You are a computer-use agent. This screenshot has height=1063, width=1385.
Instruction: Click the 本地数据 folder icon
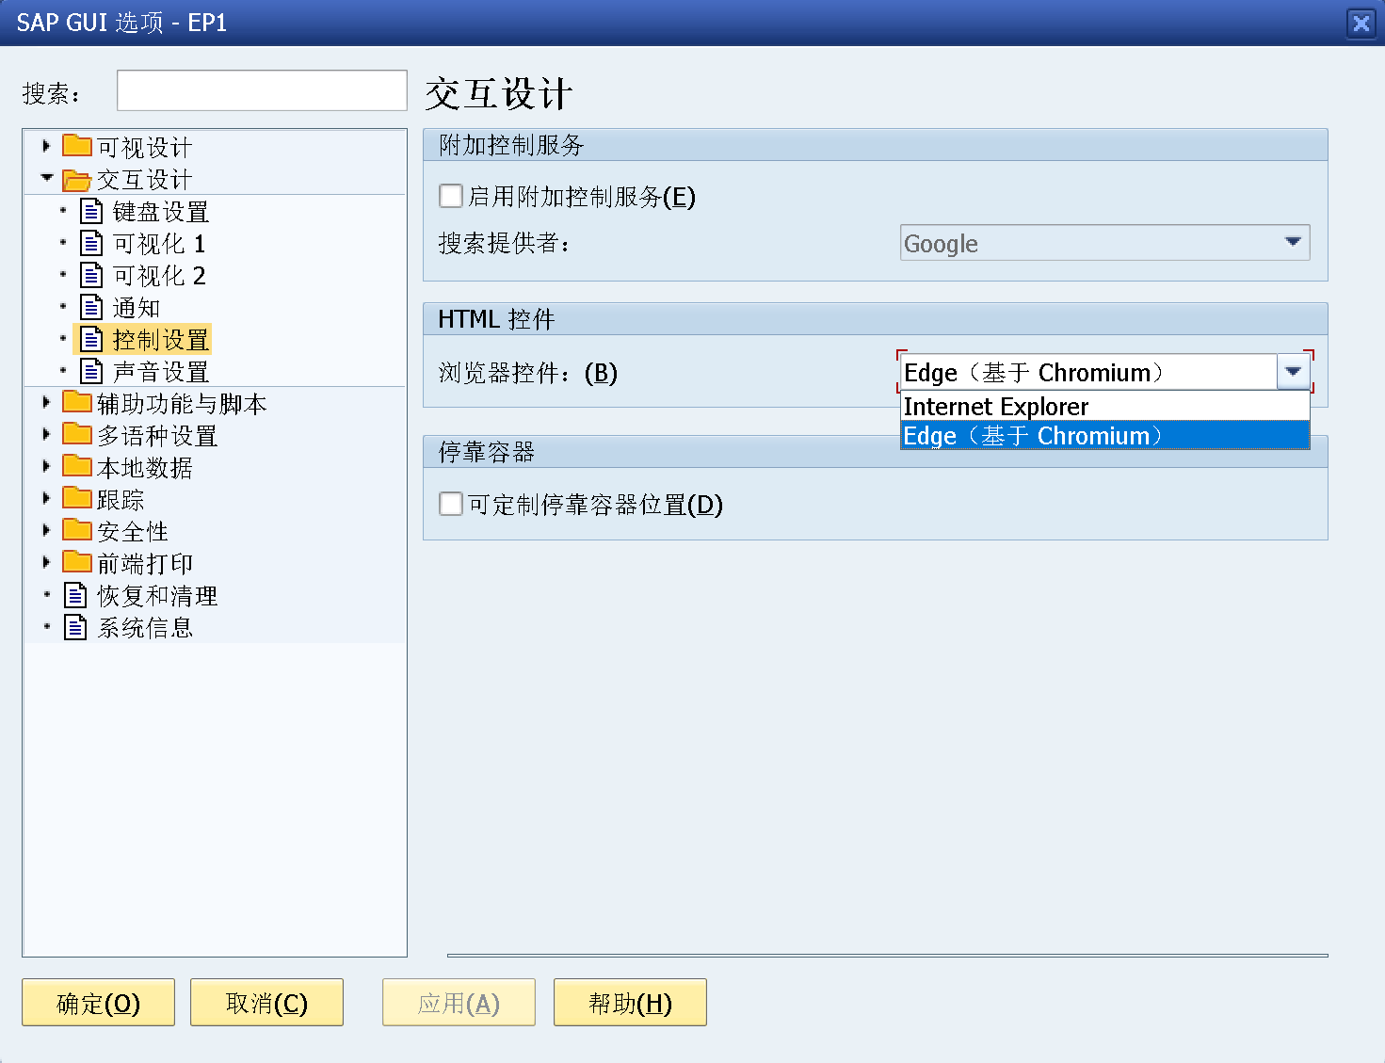[x=78, y=466]
